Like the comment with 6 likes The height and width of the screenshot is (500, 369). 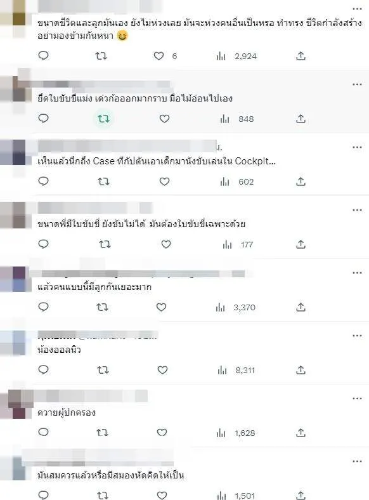tap(159, 56)
